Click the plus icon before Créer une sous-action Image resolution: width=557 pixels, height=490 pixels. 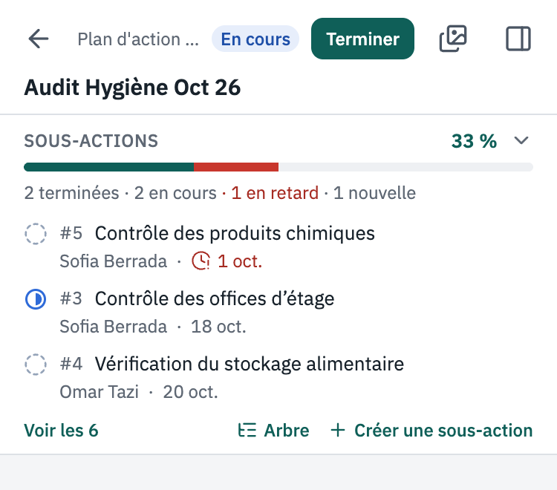(x=338, y=431)
